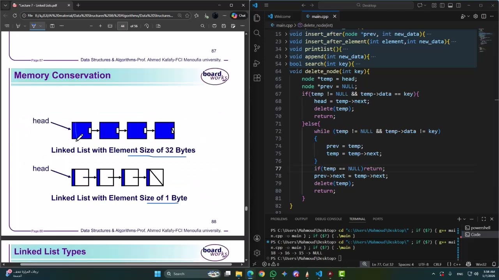Open the Search view in VS Code
This screenshot has width=499, height=280.
point(257,33)
